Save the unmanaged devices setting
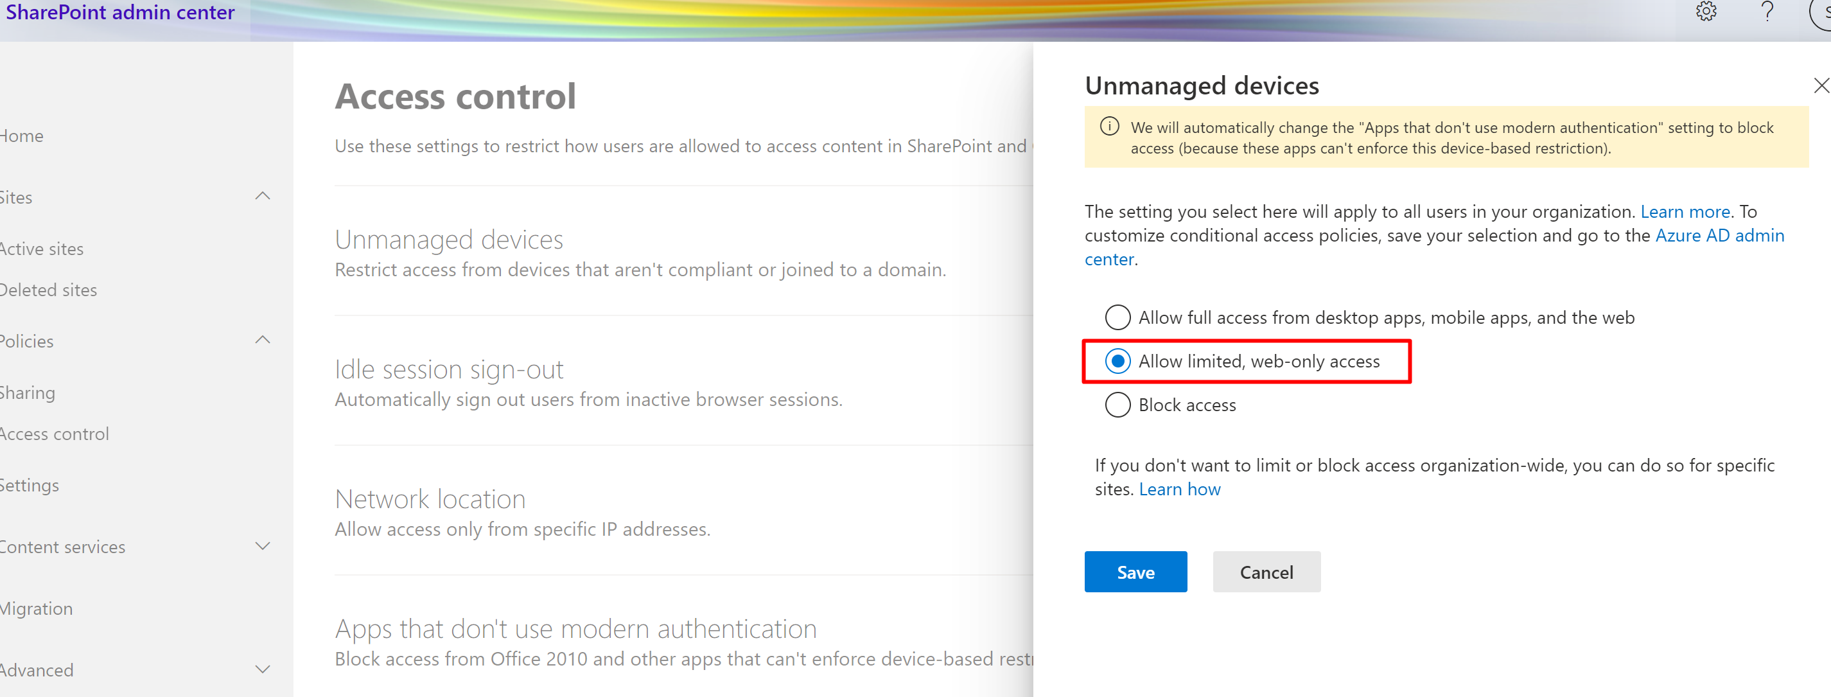Viewport: 1831px width, 697px height. pos(1135,572)
